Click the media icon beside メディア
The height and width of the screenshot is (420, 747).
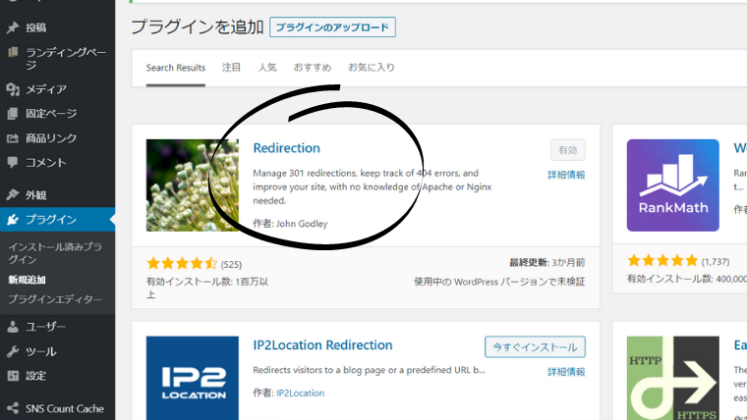pos(13,89)
